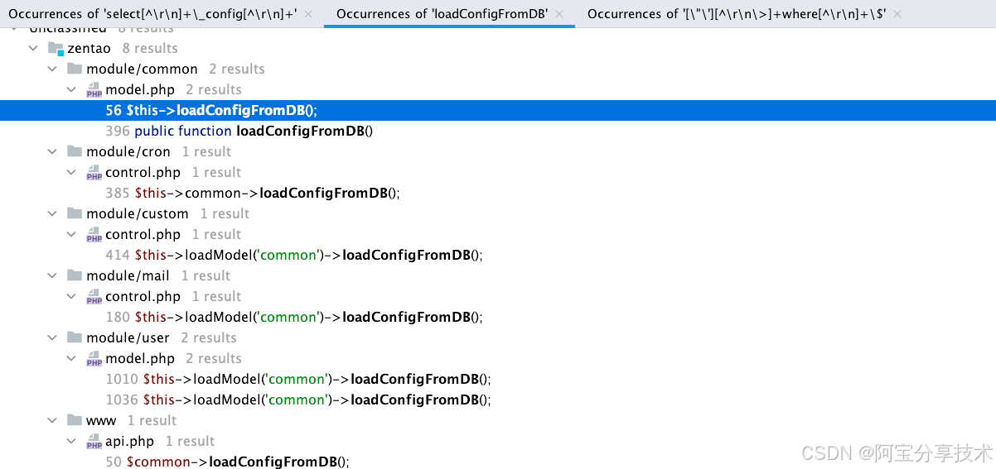This screenshot has height=469, width=996.
Task: Open line 180 loadModel('common') result
Action: click(x=498, y=318)
